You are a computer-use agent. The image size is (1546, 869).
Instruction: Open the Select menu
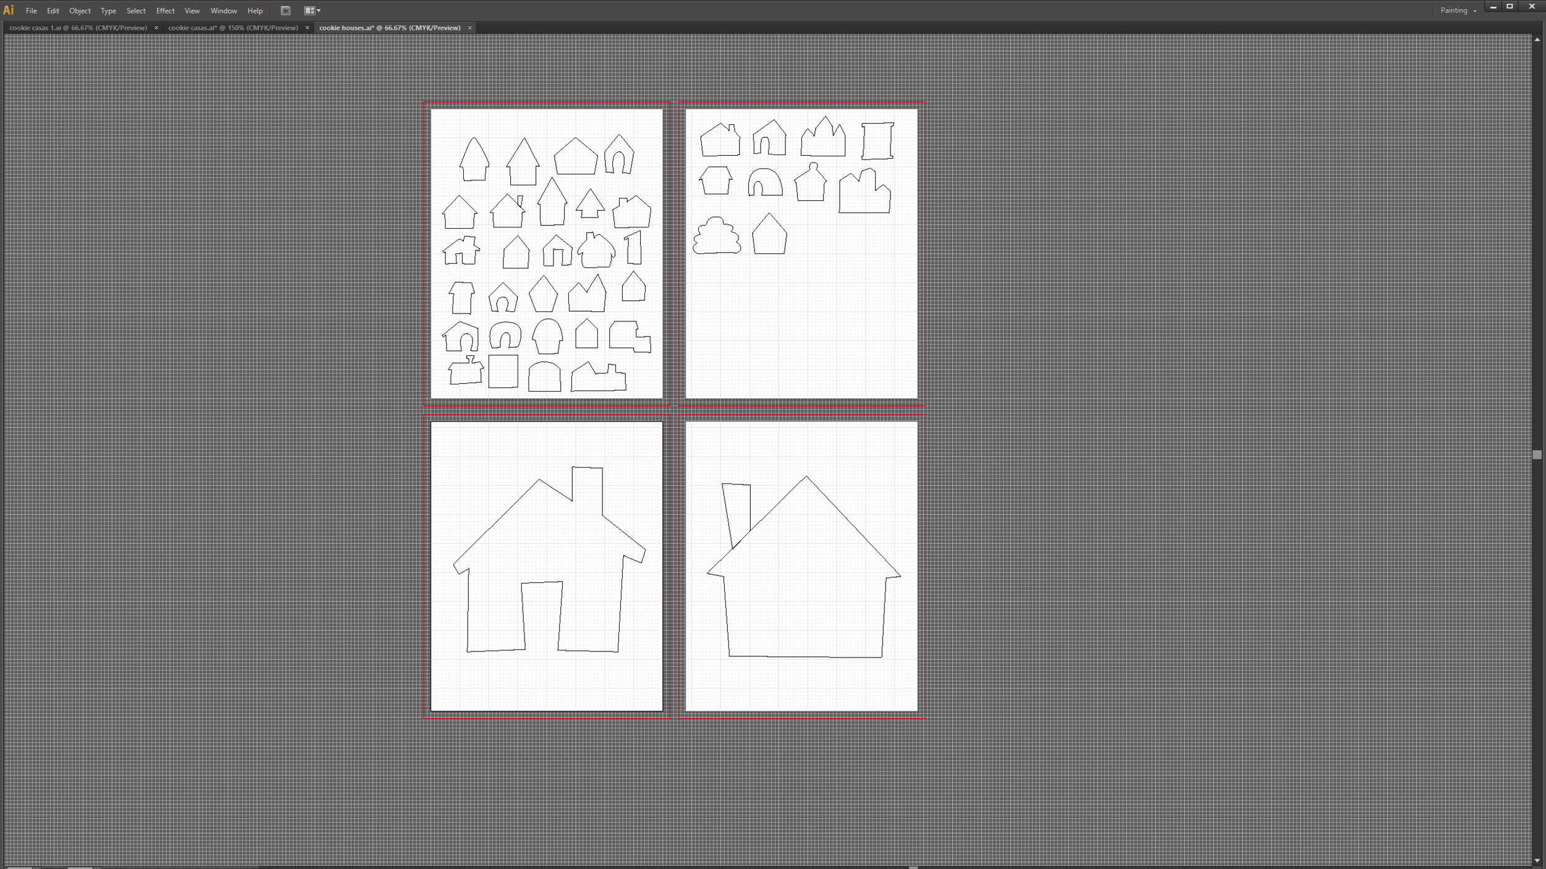[x=135, y=11]
